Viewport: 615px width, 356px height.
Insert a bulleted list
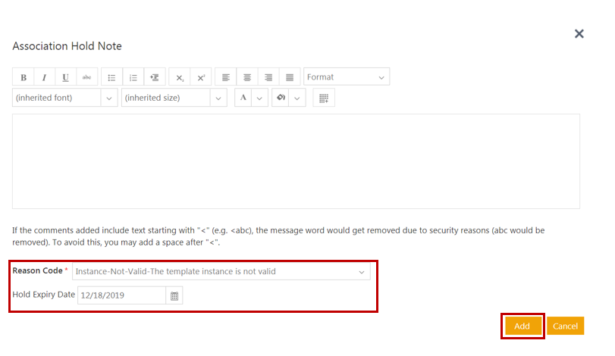111,77
